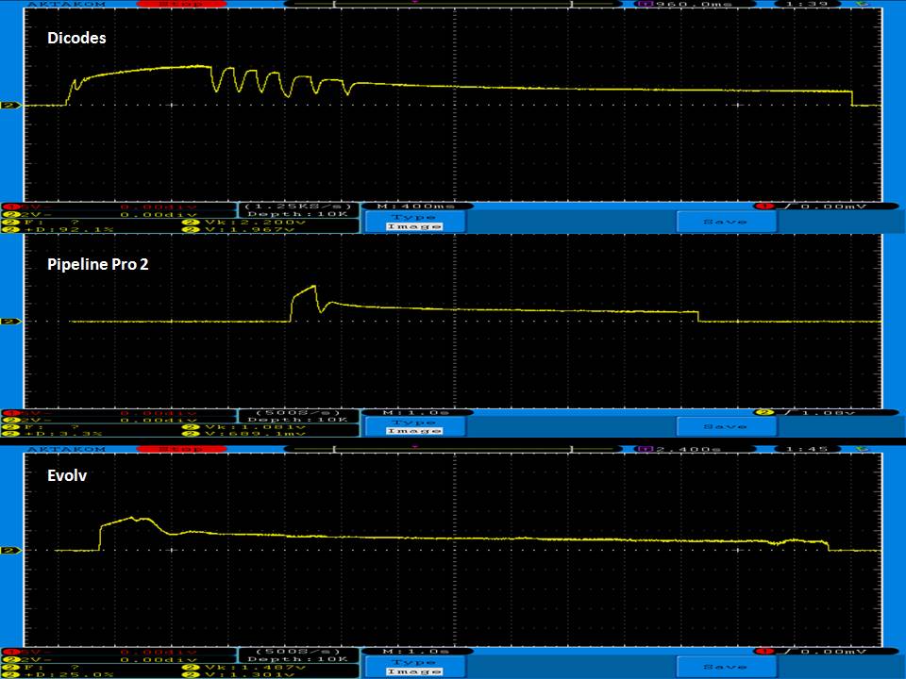The height and width of the screenshot is (679, 906).
Task: Open the Type Image selector under Evolv waveform
Action: click(414, 667)
